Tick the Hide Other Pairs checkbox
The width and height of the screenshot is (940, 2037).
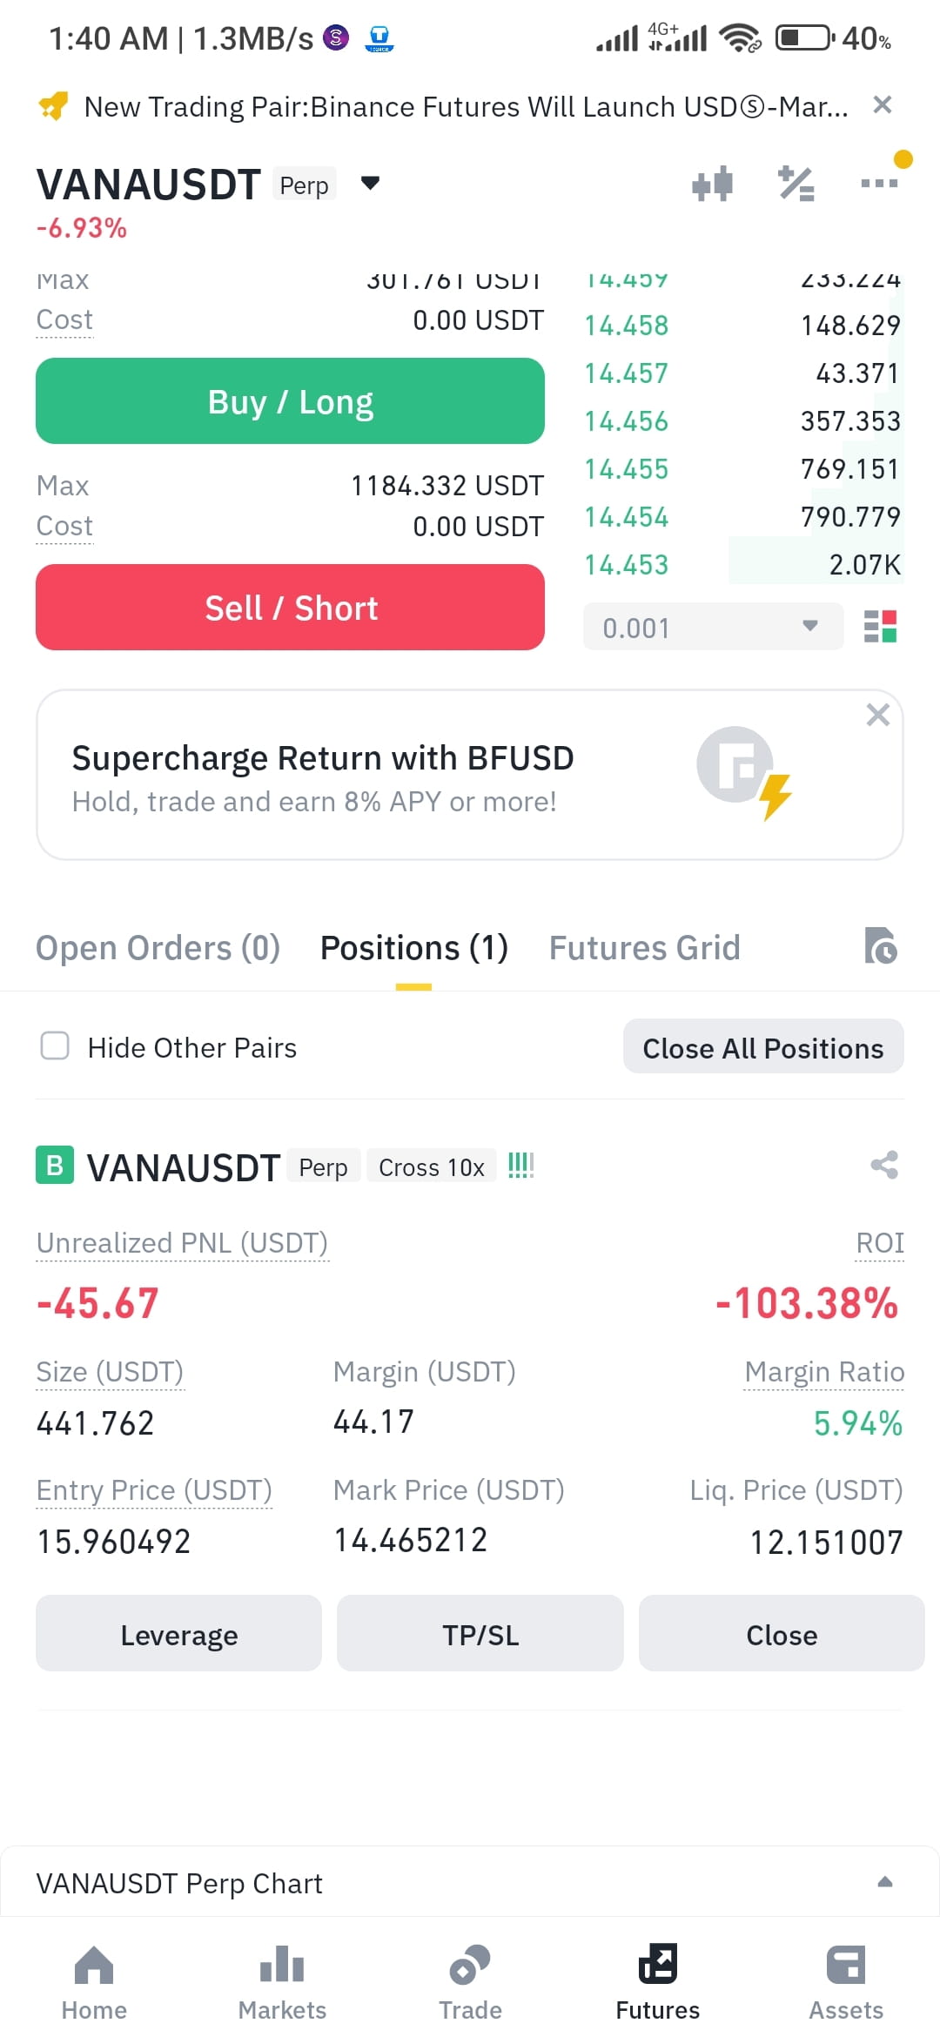[x=55, y=1046]
